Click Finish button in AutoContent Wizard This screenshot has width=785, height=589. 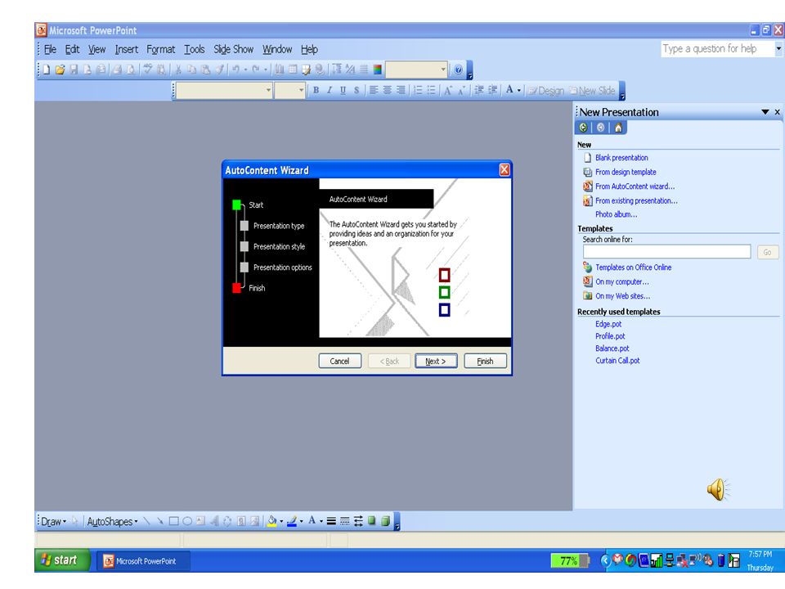tap(485, 361)
